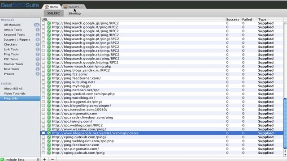
Task: Open About BSS v3
Action: [13, 89]
